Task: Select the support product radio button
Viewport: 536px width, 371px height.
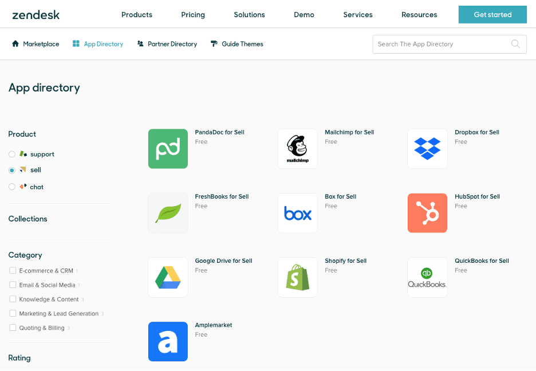Action: pos(12,154)
